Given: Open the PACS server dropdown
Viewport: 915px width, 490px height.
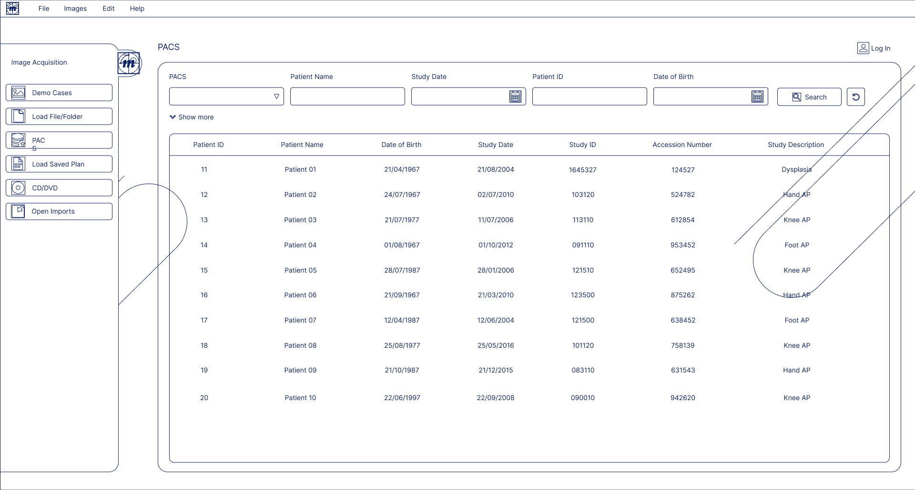Looking at the screenshot, I should click(x=276, y=96).
